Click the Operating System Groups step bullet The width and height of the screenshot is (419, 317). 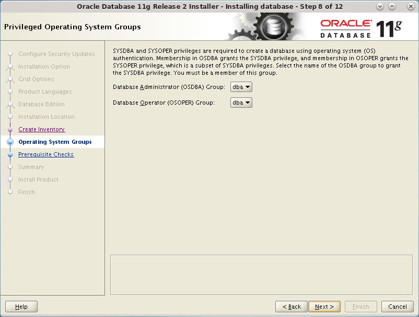point(10,142)
